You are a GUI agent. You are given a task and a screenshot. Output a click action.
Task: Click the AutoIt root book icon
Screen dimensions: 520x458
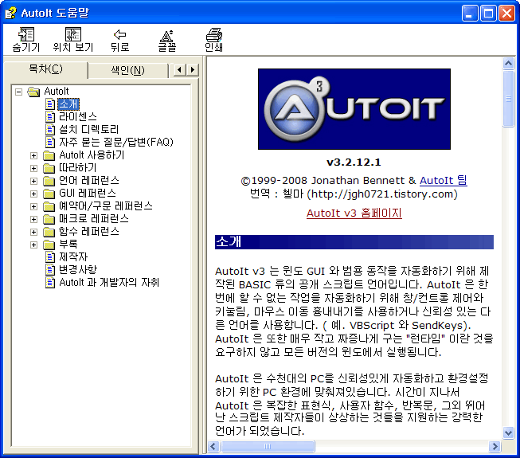pos(33,92)
